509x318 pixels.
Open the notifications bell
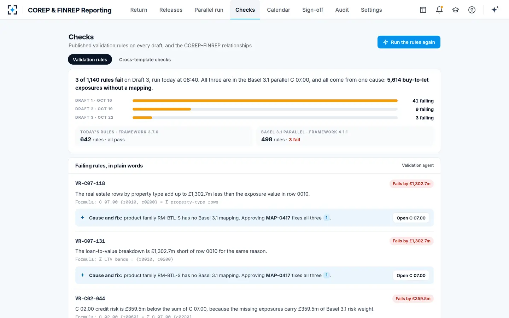(x=439, y=10)
